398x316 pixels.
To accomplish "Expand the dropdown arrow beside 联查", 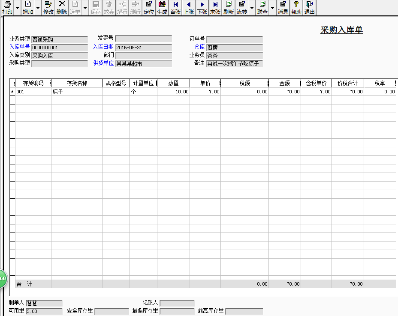I will (272, 8).
